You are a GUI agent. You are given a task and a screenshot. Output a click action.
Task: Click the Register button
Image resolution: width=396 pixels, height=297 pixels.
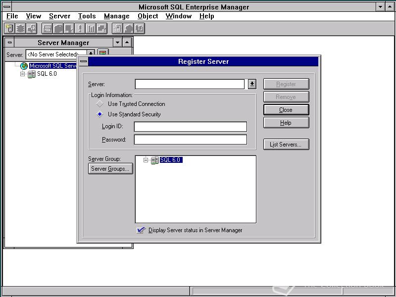point(286,84)
